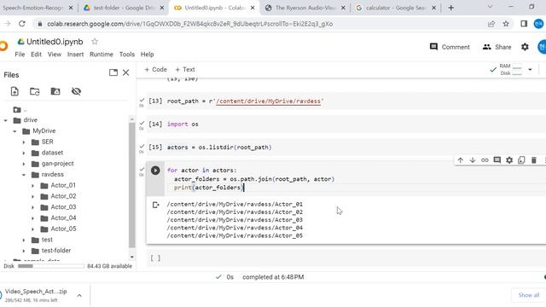Copy link to the selected cell

click(485, 160)
